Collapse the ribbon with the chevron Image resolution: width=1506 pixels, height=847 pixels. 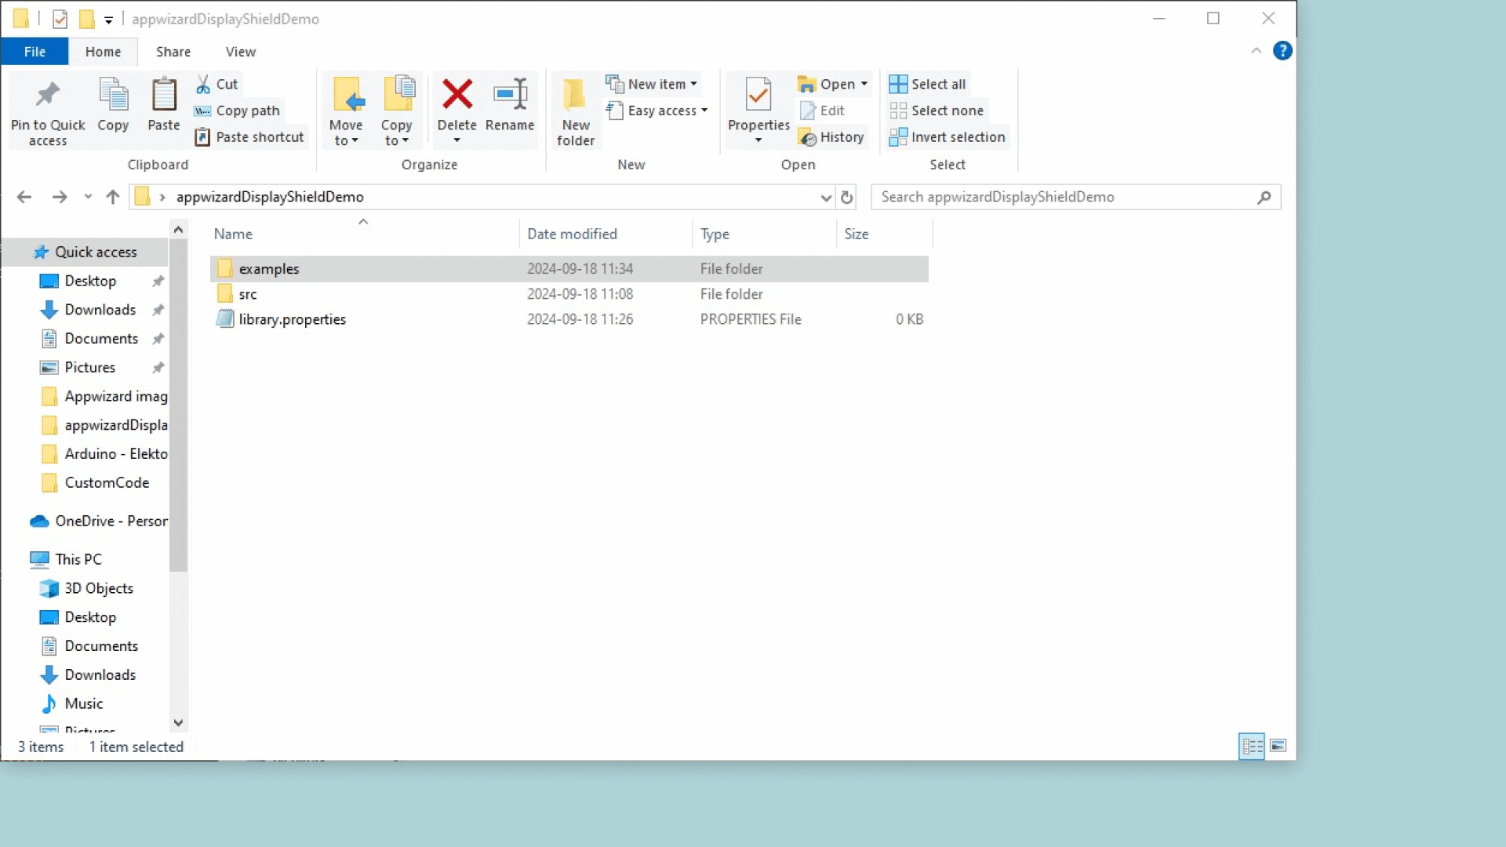point(1255,50)
